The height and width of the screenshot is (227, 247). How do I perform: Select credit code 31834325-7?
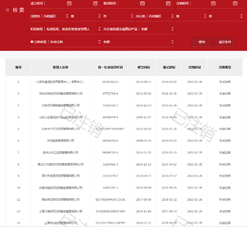click(x=110, y=106)
